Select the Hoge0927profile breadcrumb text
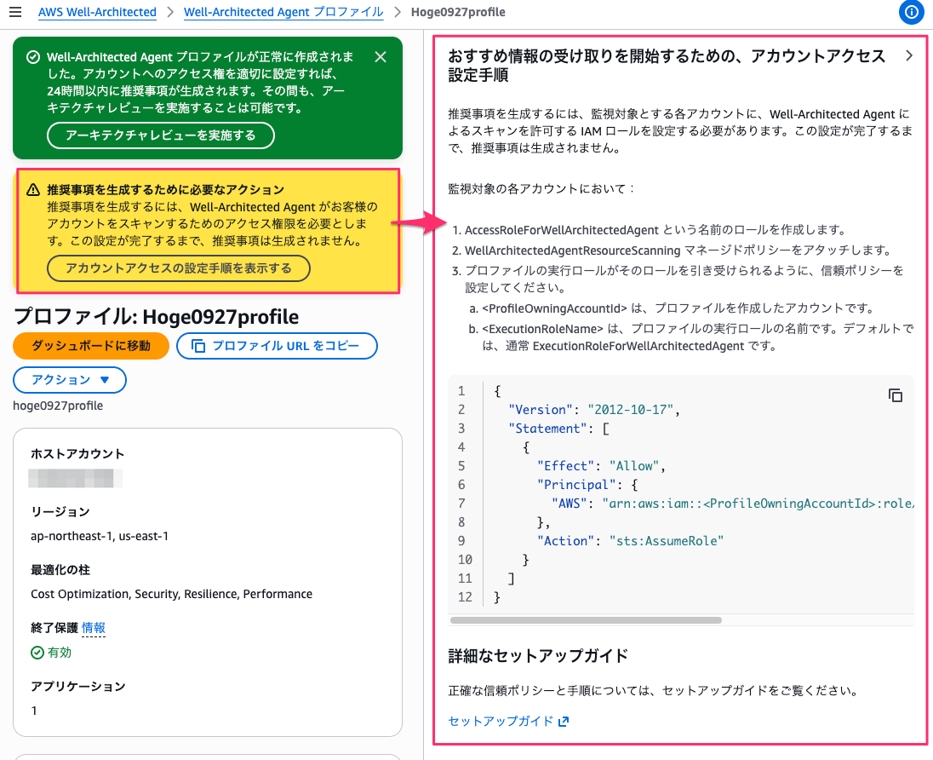Image resolution: width=933 pixels, height=760 pixels. tap(458, 12)
